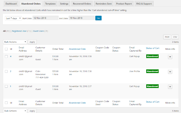Open the Last 7 days range dropdown
Image resolution: width=181 pixels, height=113 pixels.
[13, 18]
